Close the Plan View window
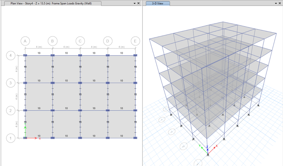Screen dimensions: 283x166 [x=138, y=3]
